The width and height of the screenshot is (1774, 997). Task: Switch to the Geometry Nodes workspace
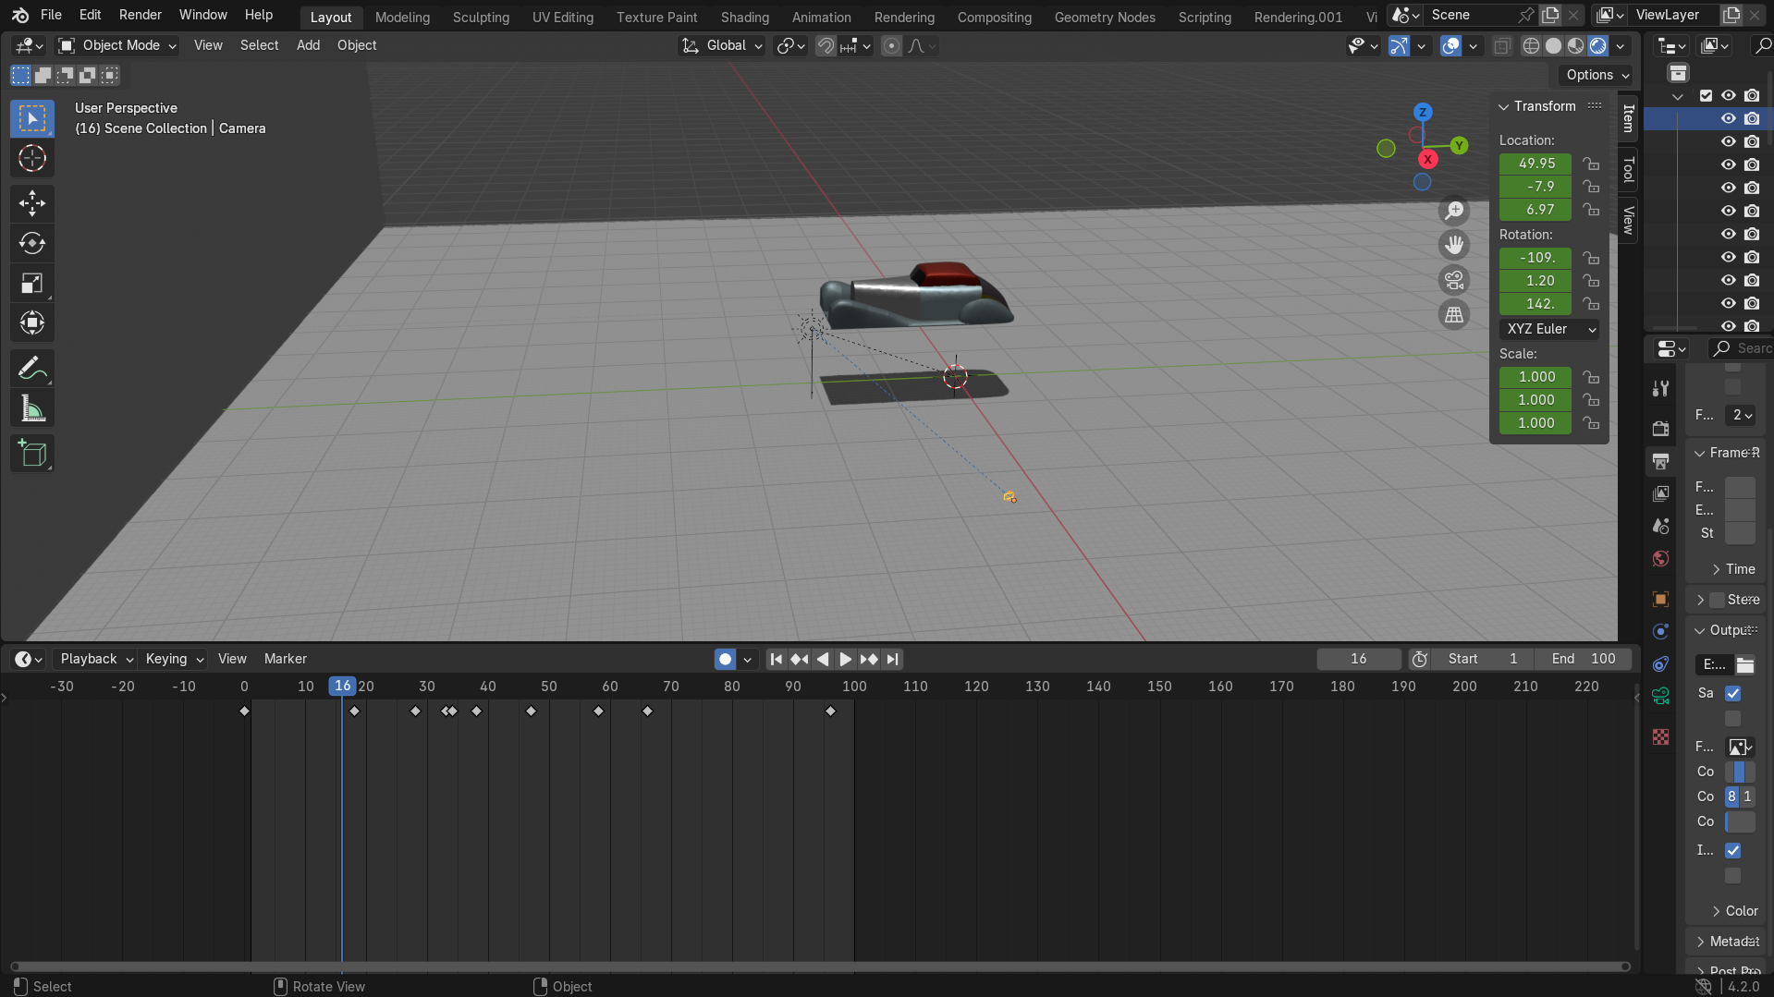1105,18
